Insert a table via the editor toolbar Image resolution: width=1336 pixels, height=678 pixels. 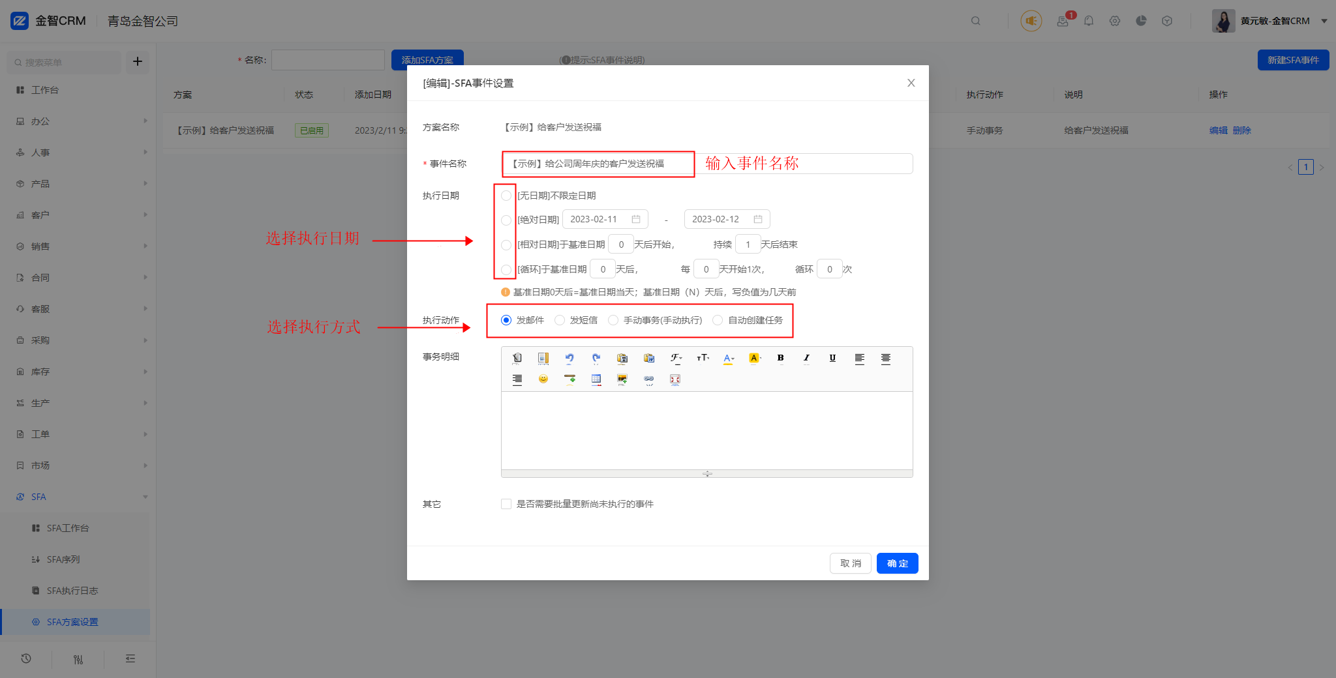596,379
